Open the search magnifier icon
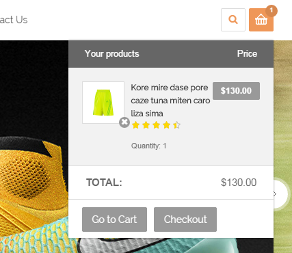 (233, 20)
